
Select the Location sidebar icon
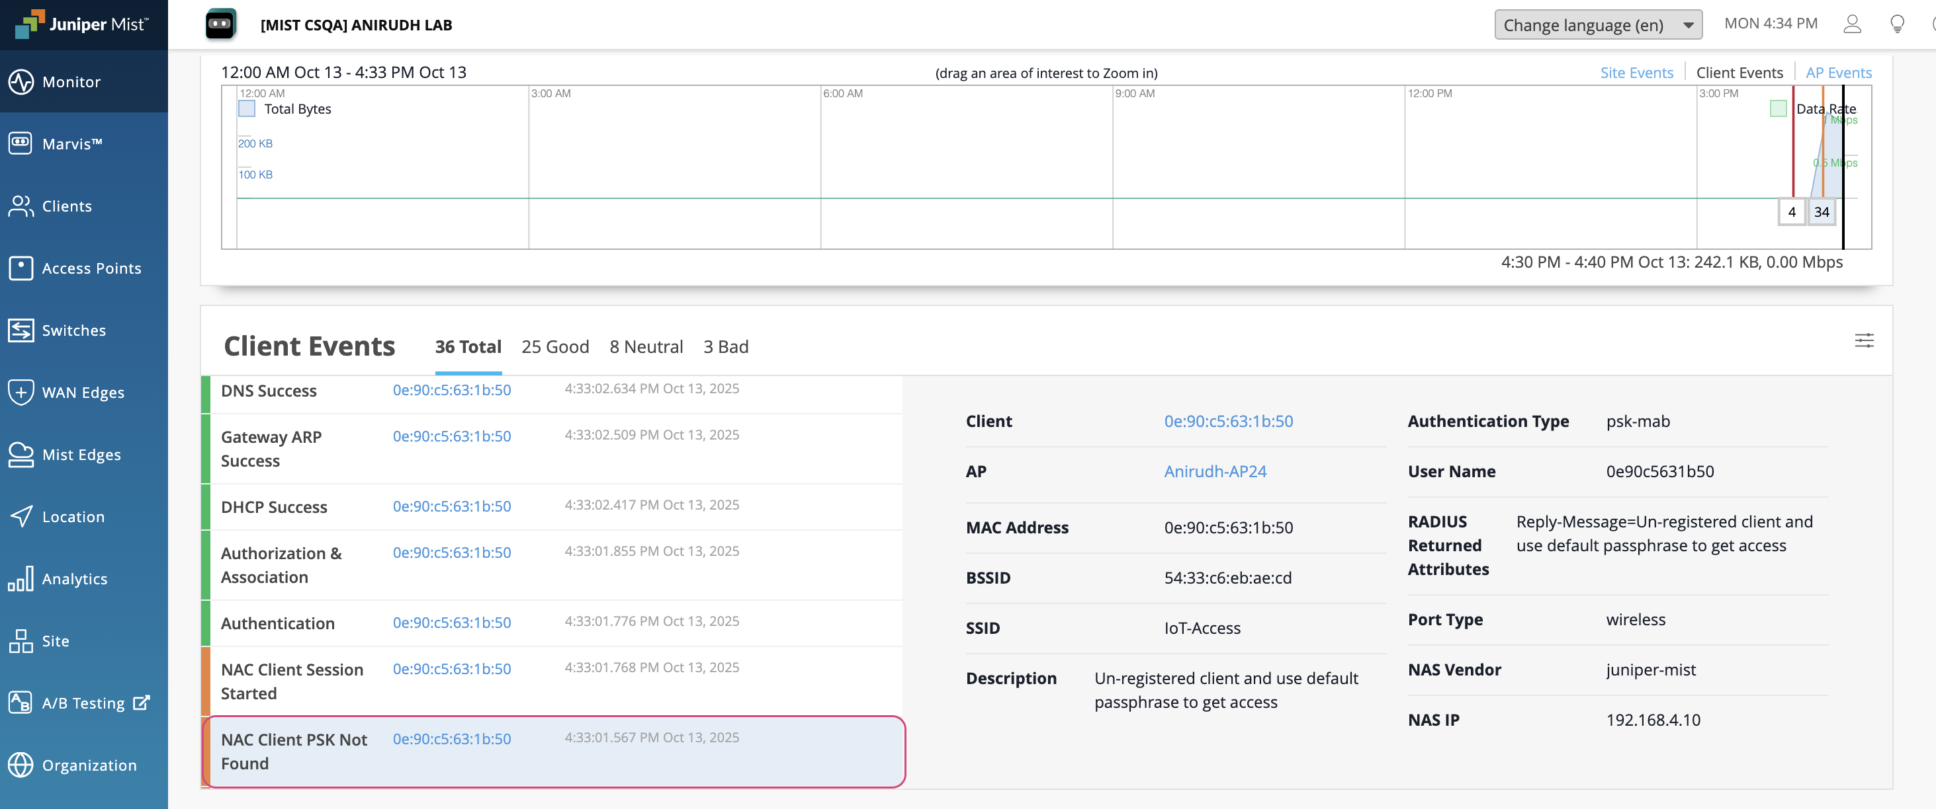tap(21, 516)
